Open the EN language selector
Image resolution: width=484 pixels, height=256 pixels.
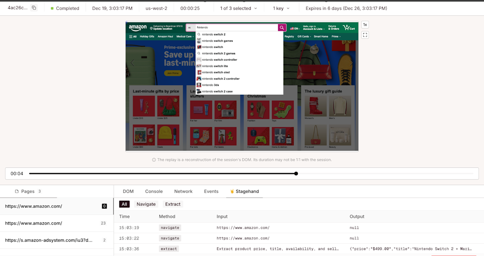[x=295, y=28]
